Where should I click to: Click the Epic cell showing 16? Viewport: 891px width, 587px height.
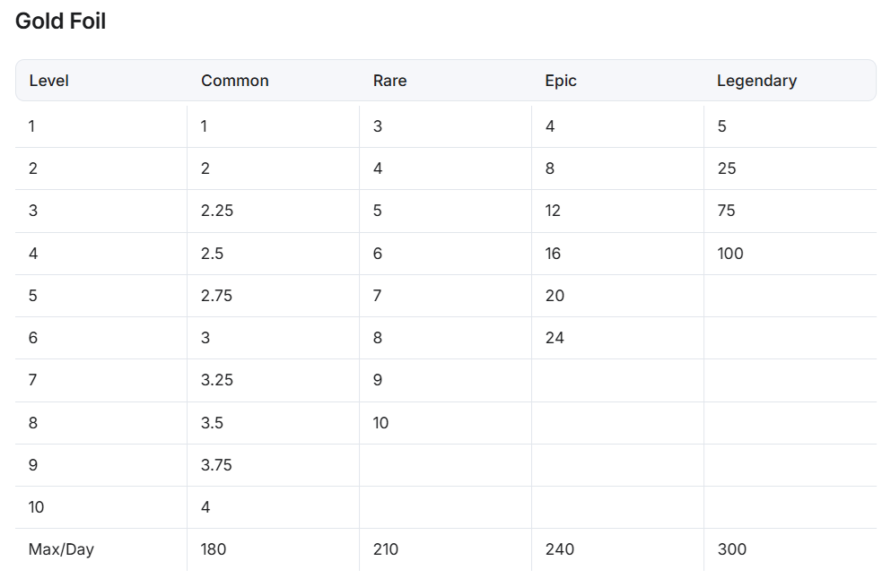point(553,254)
